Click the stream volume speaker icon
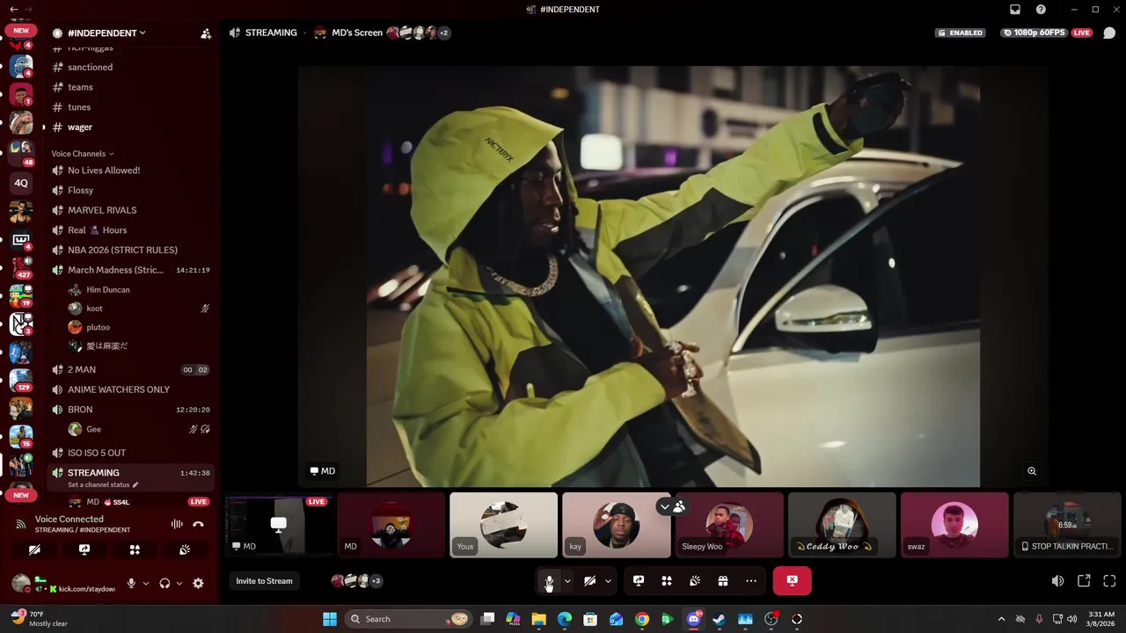1126x633 pixels. point(1057,581)
